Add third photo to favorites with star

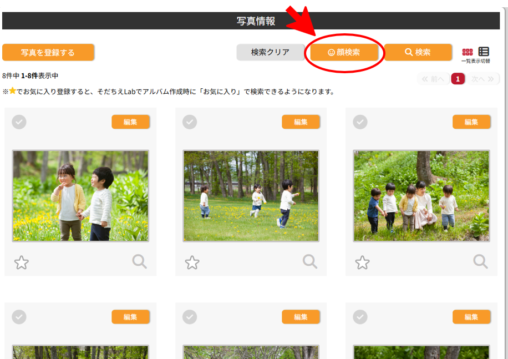pyautogui.click(x=362, y=262)
